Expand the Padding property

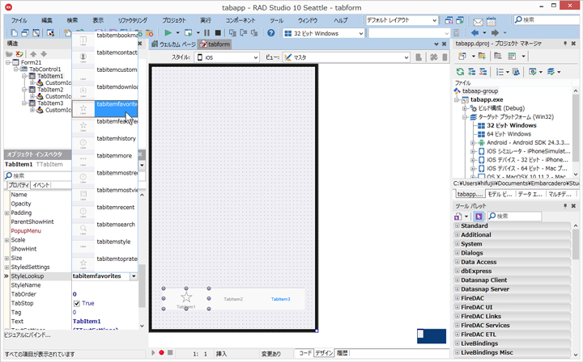click(x=6, y=213)
